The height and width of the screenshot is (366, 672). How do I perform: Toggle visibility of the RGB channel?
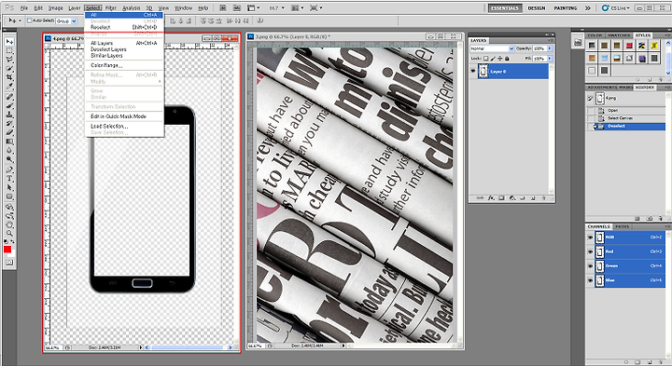591,237
